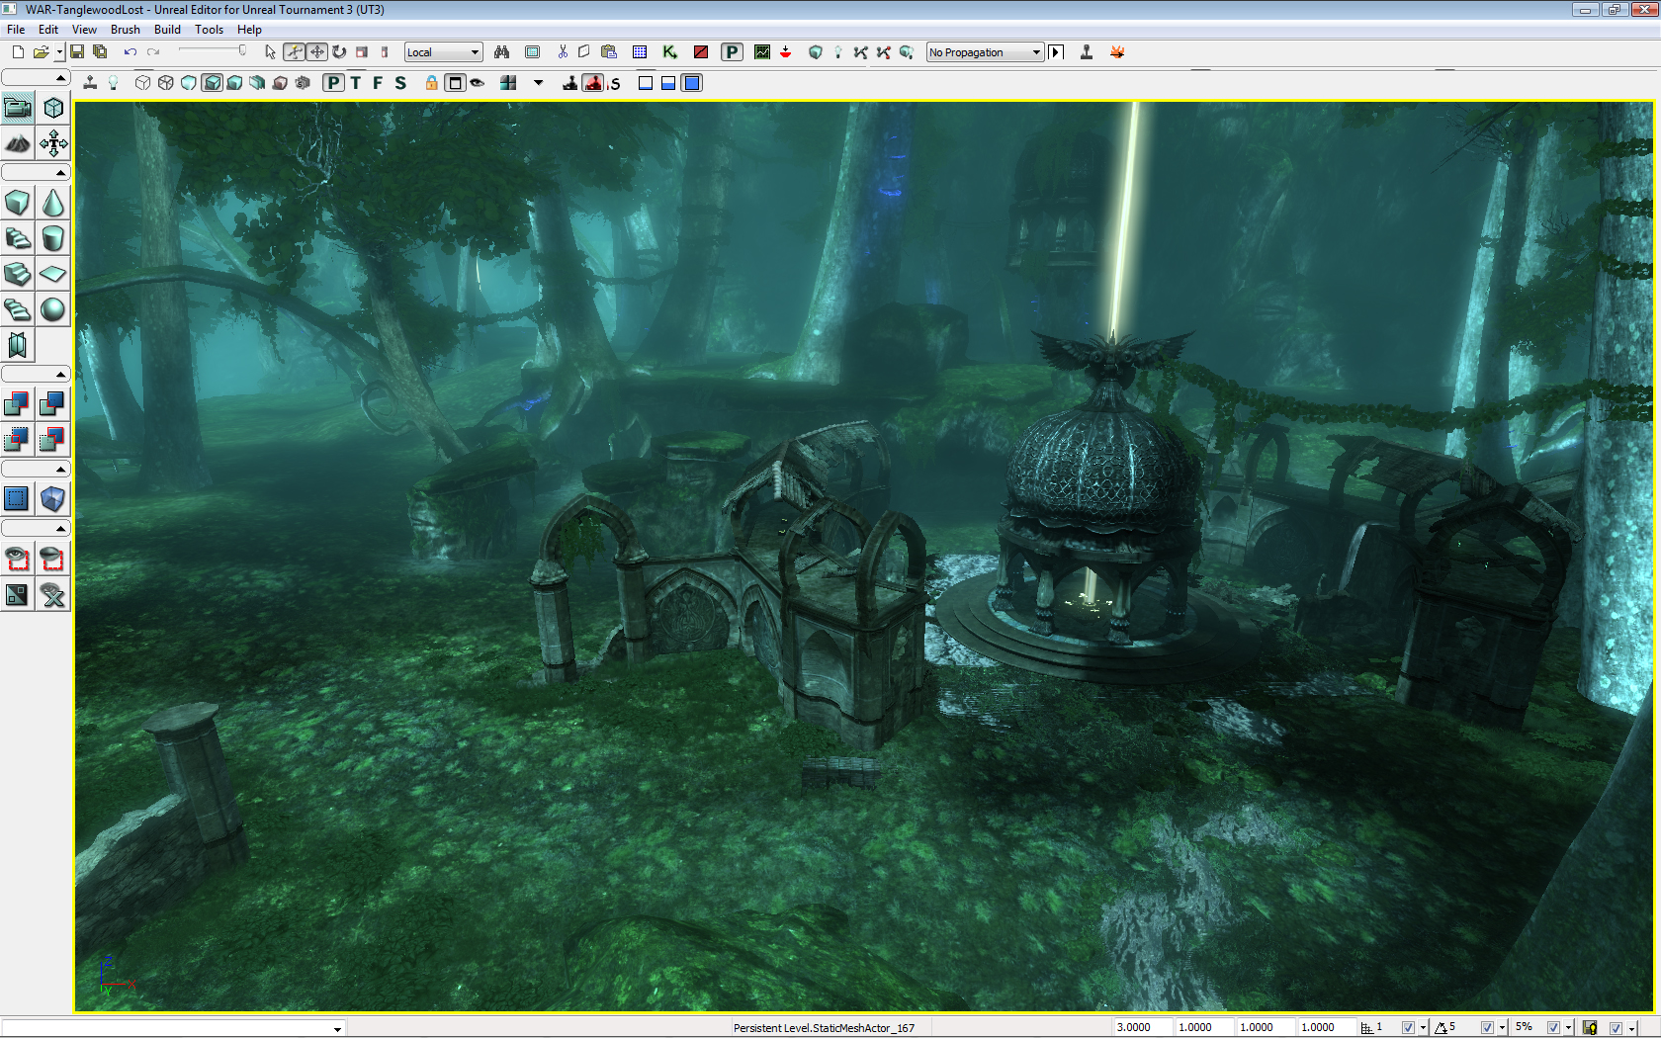Image resolution: width=1661 pixels, height=1038 pixels.
Task: Toggle autosave checkbox in status bar
Action: (x=1616, y=1028)
